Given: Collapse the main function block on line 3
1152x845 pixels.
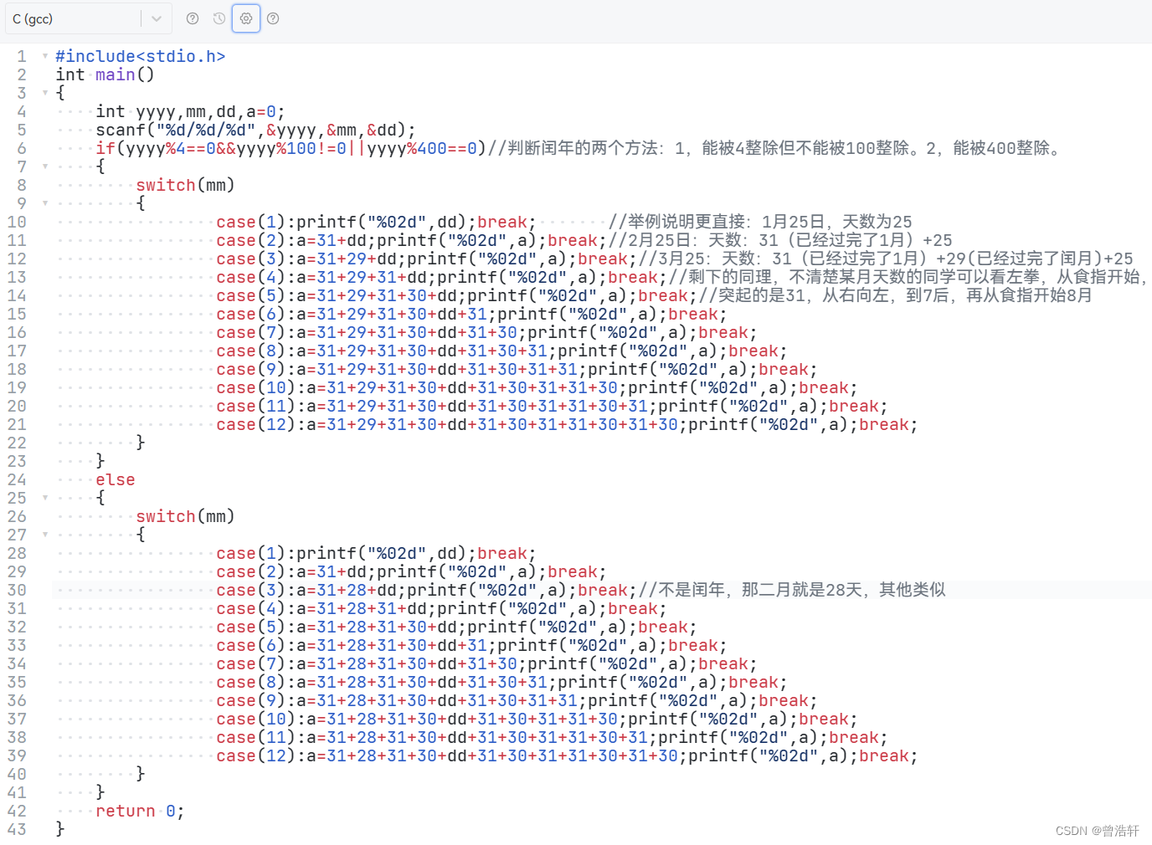Looking at the screenshot, I should (x=44, y=93).
